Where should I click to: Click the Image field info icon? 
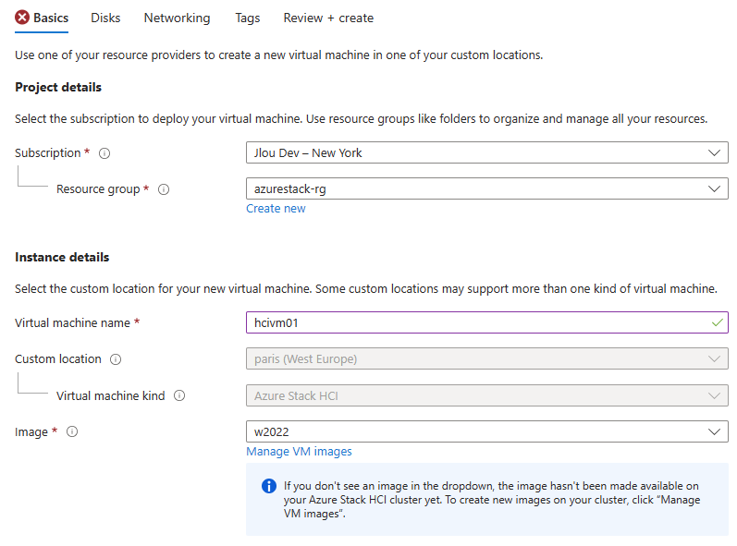pyautogui.click(x=72, y=432)
